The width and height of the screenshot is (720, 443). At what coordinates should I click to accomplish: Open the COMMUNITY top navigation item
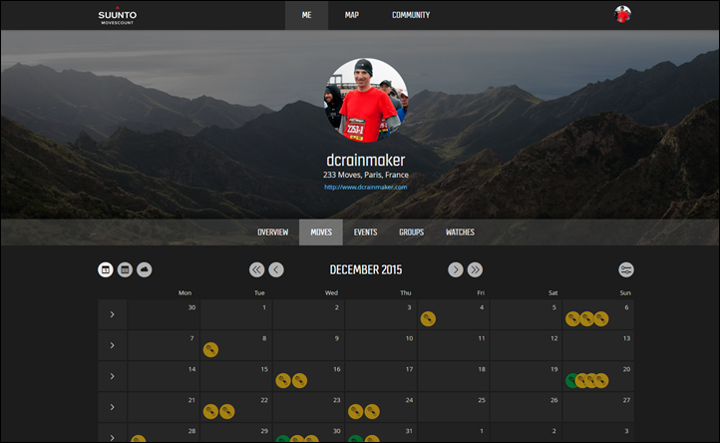pyautogui.click(x=411, y=15)
